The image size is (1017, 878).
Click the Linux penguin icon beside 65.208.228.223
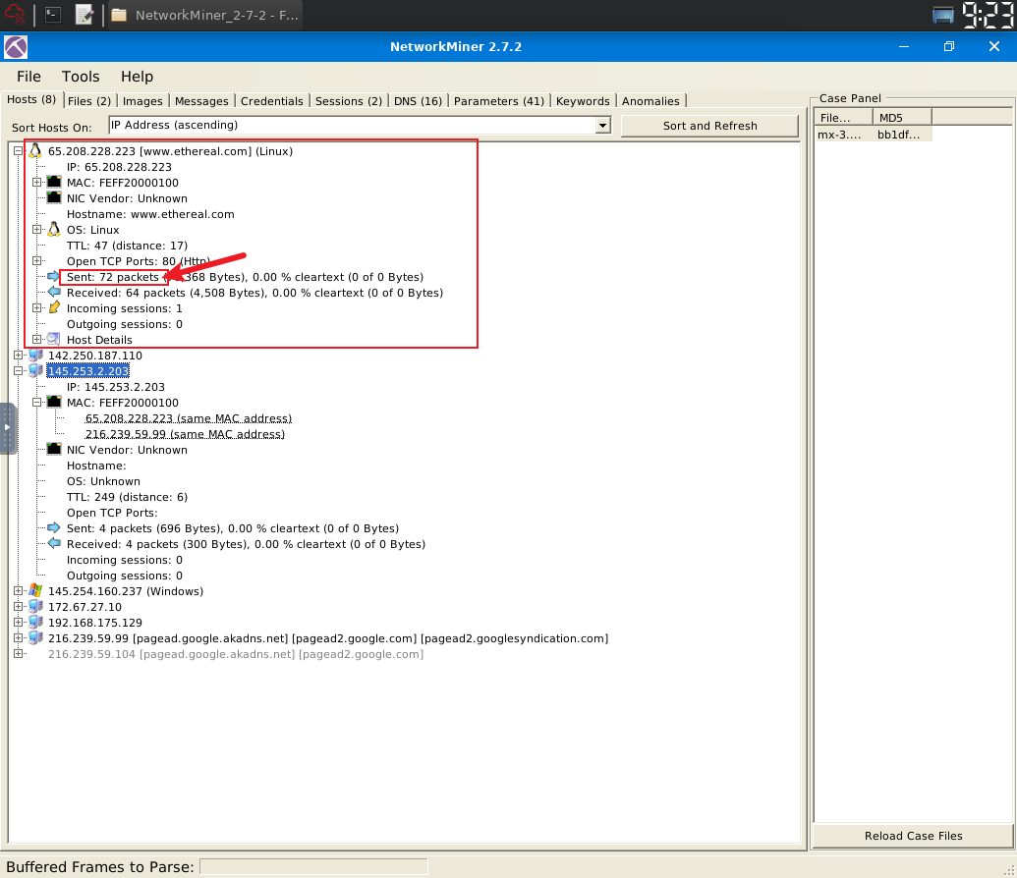tap(35, 150)
